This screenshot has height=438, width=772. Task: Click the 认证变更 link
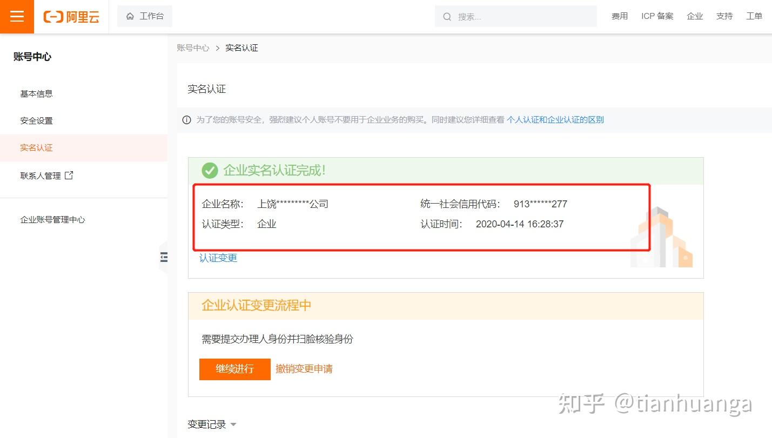[x=218, y=258]
